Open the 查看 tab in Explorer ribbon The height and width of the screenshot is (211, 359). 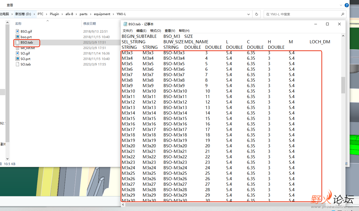click(10, 5)
